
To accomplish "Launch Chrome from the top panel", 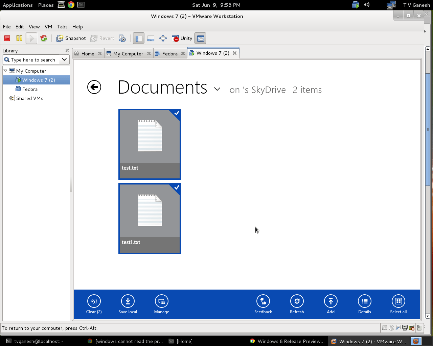I will click(x=71, y=5).
